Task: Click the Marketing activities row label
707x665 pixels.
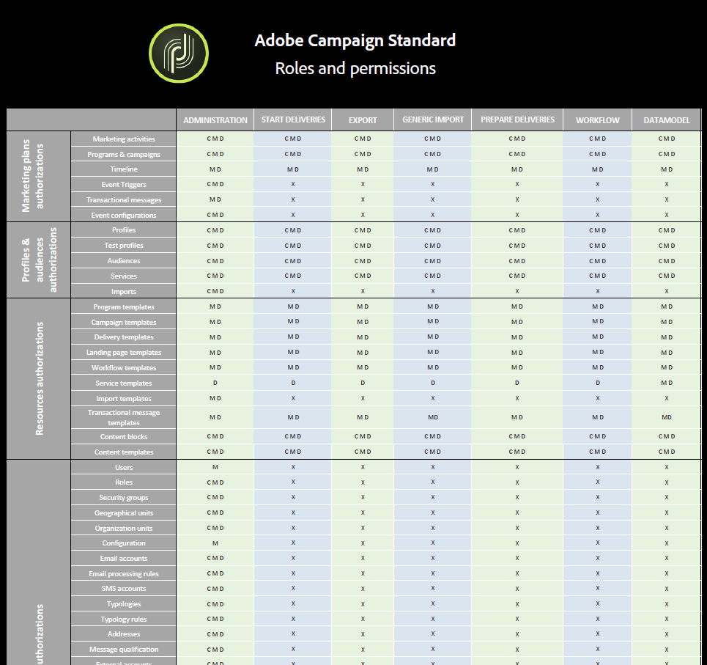Action: click(124, 139)
